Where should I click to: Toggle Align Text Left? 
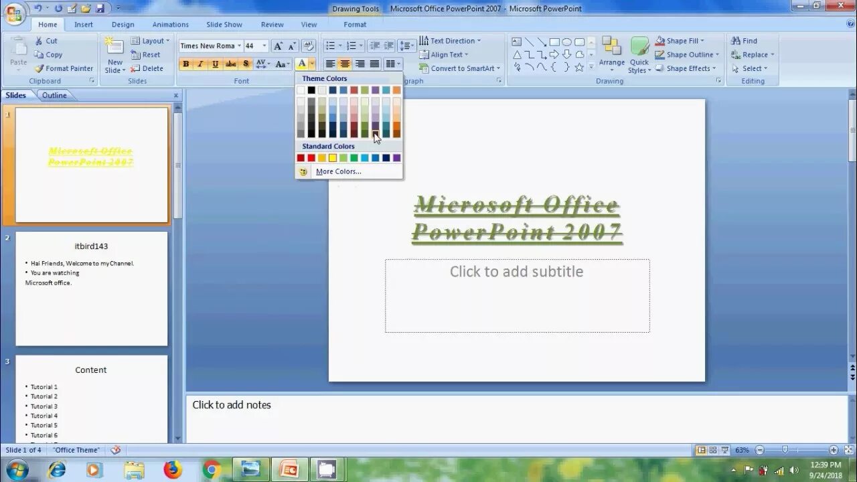pyautogui.click(x=330, y=64)
